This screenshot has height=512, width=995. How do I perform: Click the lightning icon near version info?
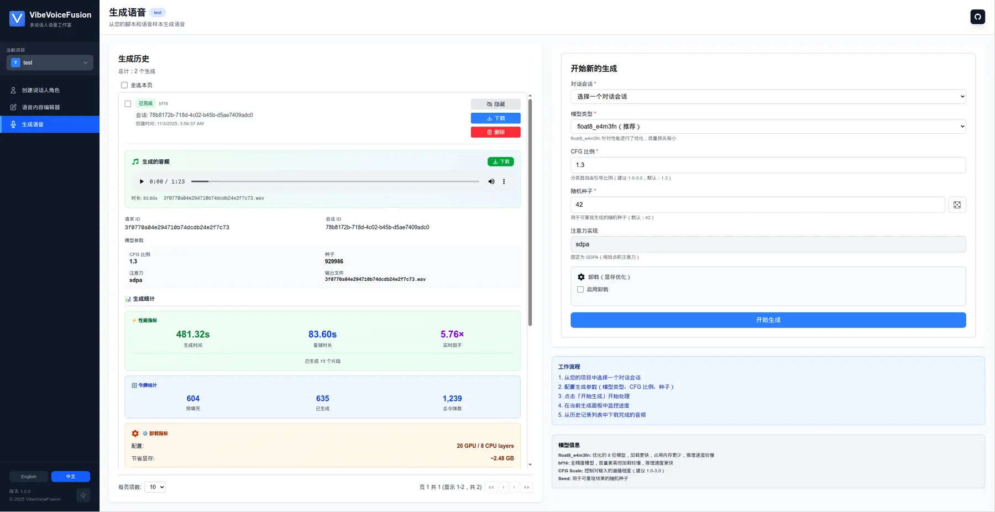click(83, 495)
